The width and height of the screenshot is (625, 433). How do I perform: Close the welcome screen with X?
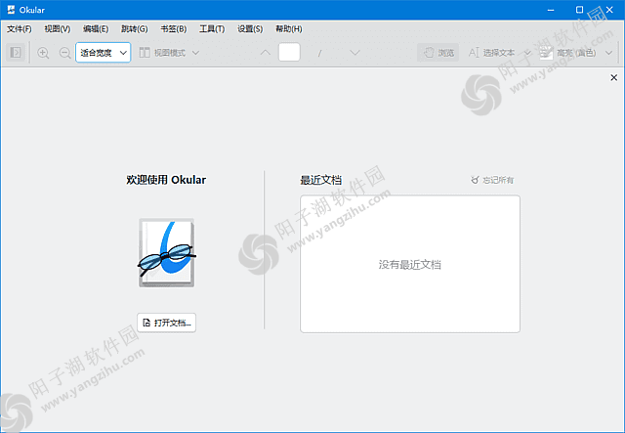pos(614,78)
